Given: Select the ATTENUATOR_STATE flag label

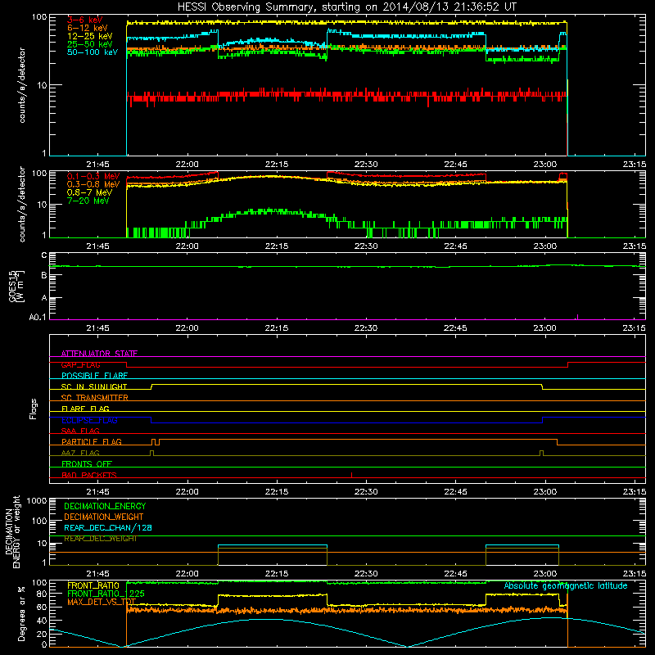Looking at the screenshot, I should pos(99,354).
